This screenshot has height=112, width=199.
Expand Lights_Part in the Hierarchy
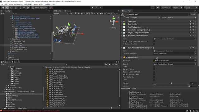[10, 45]
